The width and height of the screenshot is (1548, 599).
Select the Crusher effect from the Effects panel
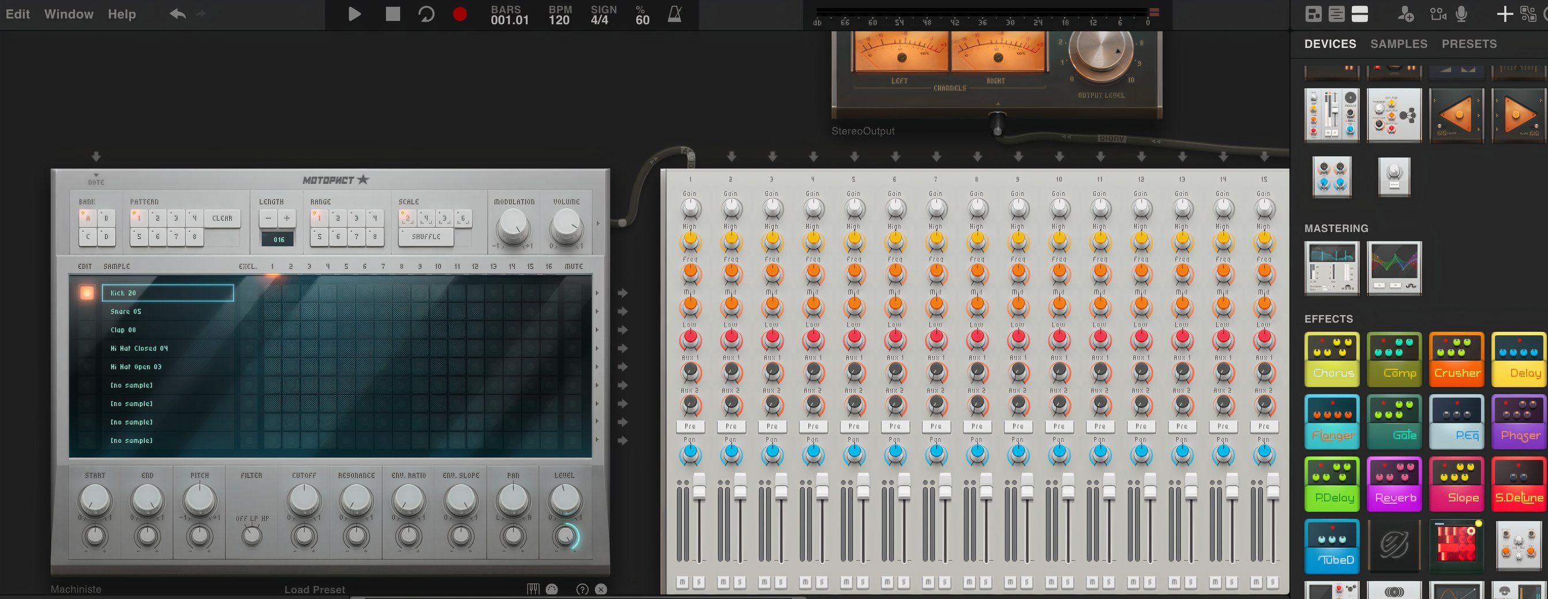[x=1457, y=360]
